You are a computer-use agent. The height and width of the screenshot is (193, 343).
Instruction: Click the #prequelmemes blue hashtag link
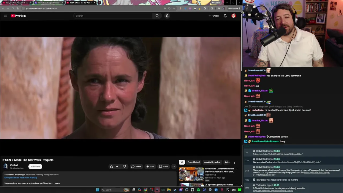pyautogui.click(x=12, y=177)
